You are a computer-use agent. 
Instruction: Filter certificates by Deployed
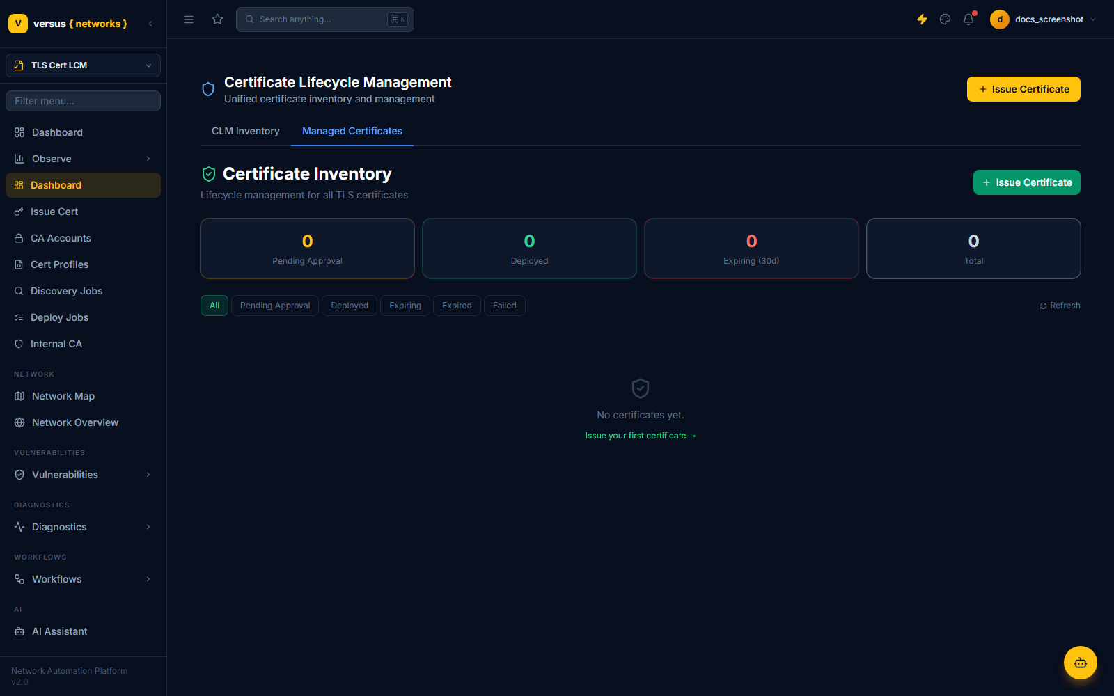pos(350,306)
